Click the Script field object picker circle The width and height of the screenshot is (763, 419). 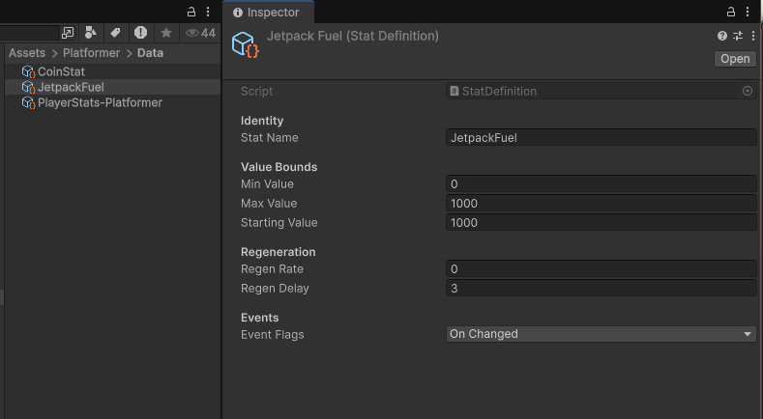(x=748, y=92)
